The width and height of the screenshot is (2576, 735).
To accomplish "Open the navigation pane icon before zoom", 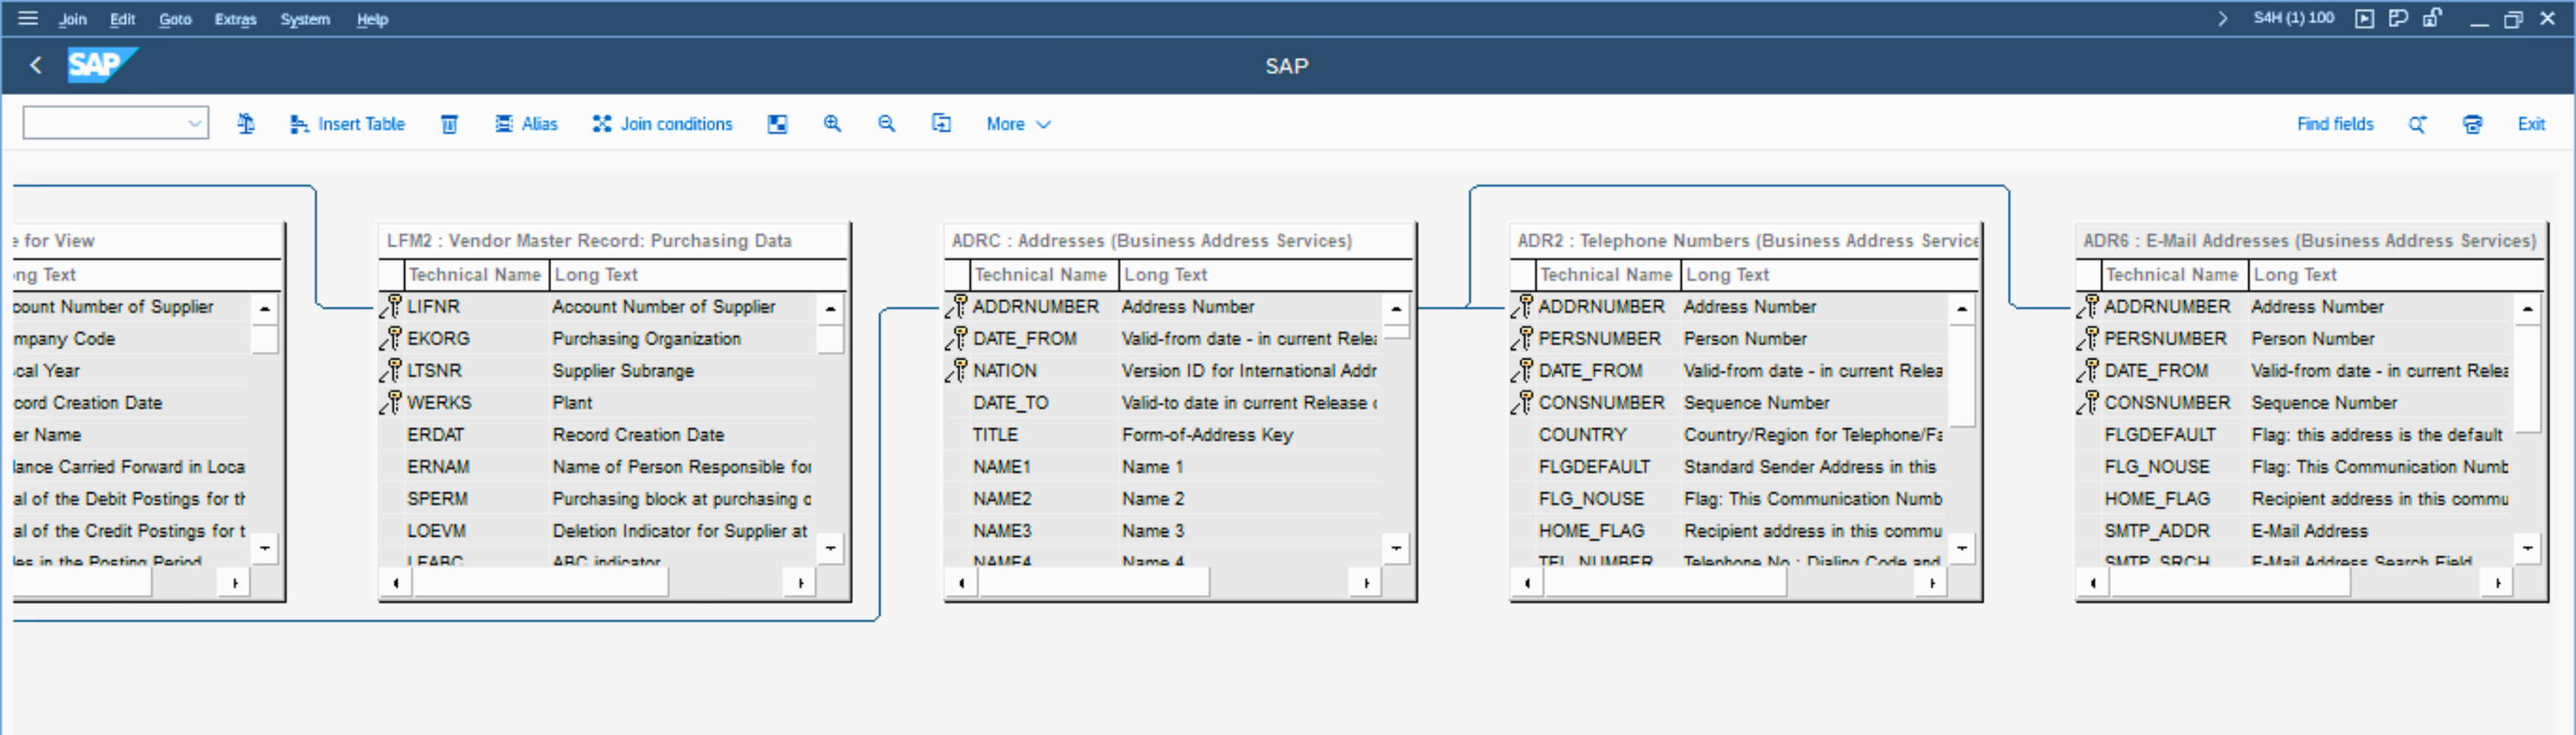I will (777, 123).
